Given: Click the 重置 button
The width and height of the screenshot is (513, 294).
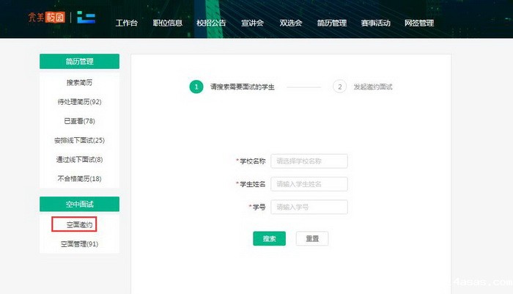Looking at the screenshot, I should click(x=311, y=239).
